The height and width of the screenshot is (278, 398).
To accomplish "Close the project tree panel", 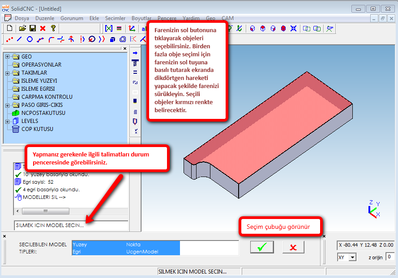I will (125, 48).
